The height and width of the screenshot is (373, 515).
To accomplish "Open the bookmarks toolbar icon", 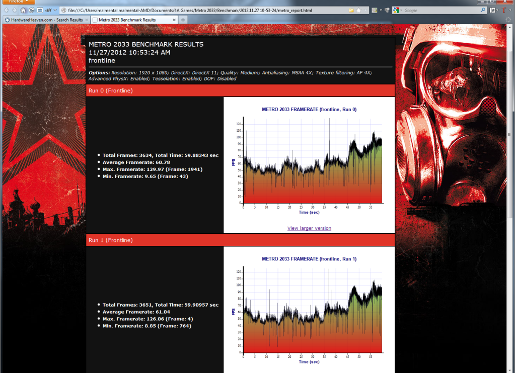I will click(492, 10).
